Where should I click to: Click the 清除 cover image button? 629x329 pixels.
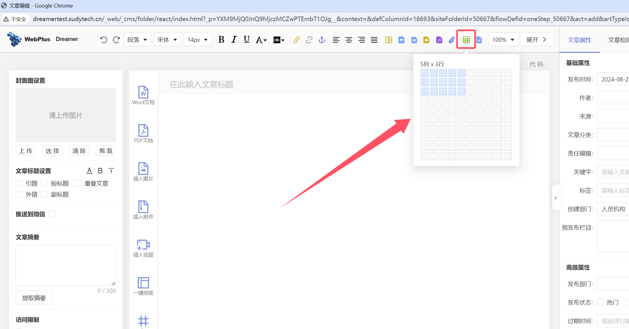click(79, 151)
